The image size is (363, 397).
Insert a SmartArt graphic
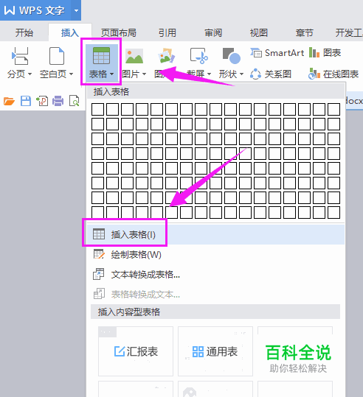277,53
